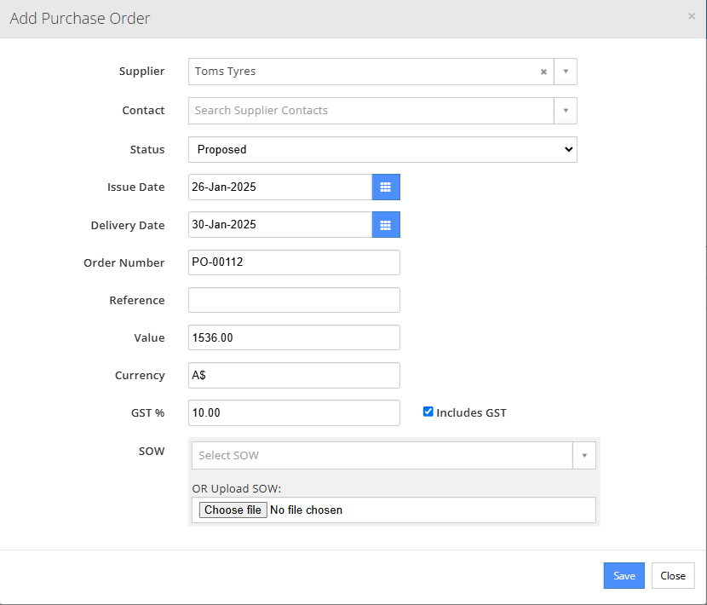
Task: Select the GST % field showing 10.00
Action: tap(293, 412)
